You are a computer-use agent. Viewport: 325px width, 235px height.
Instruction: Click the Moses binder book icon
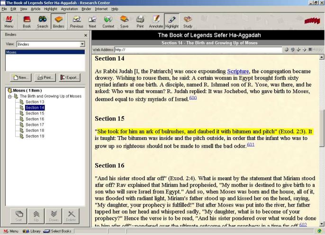[x=9, y=90]
